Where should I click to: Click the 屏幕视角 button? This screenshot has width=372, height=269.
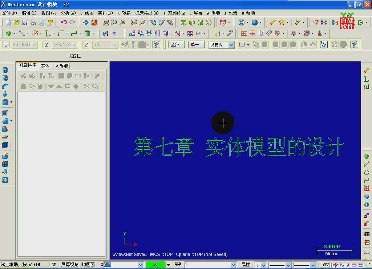[x=69, y=265]
